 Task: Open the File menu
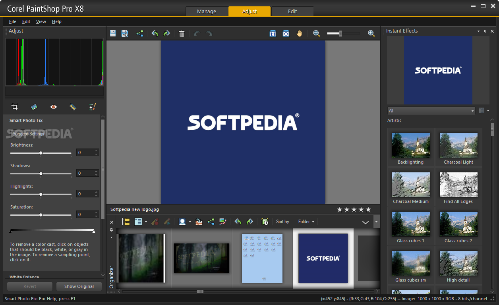tap(13, 21)
